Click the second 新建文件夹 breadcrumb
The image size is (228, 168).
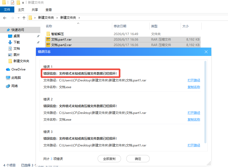click(68, 18)
